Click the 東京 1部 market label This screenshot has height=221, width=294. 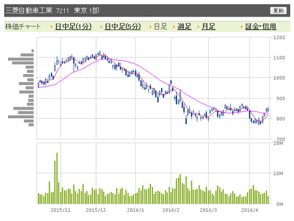tap(86, 10)
